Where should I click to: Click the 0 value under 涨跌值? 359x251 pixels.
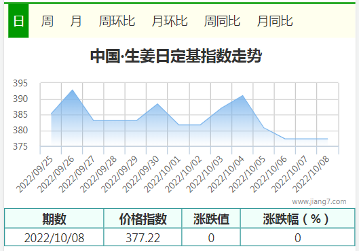[211, 237]
